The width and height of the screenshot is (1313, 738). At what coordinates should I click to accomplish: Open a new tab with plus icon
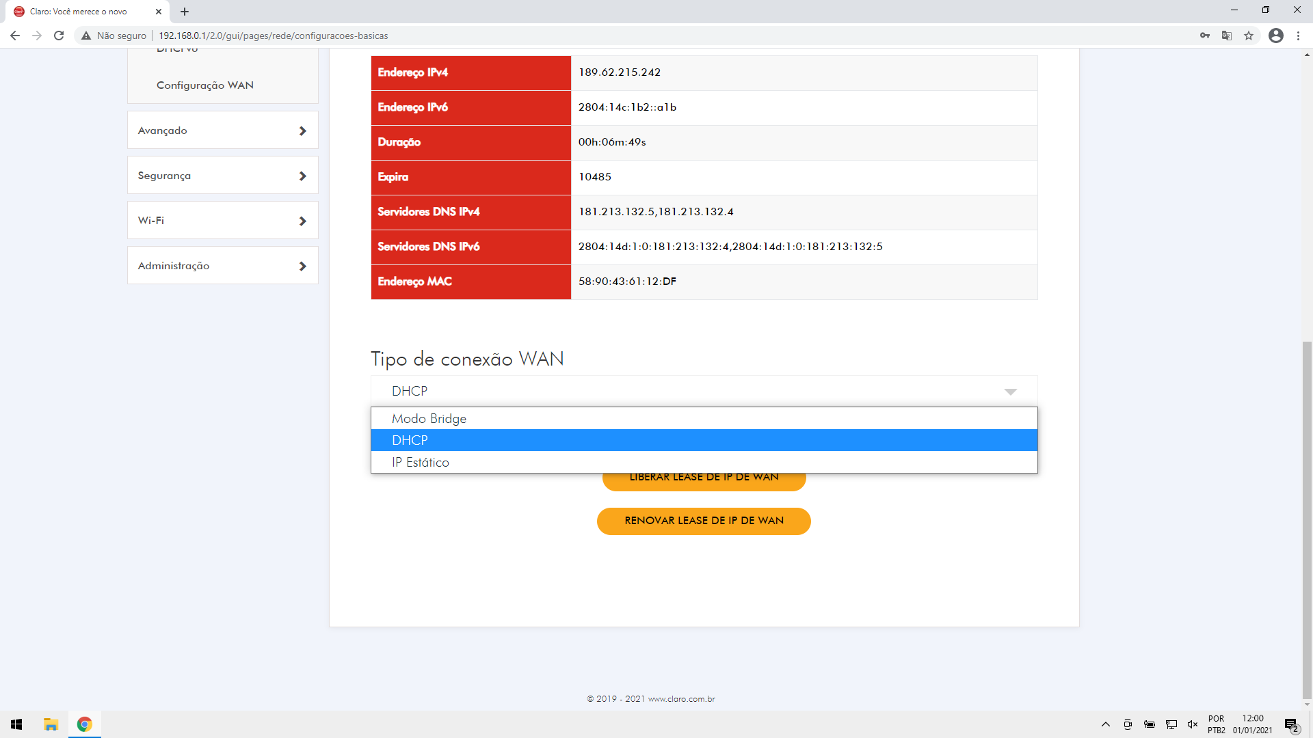click(185, 12)
